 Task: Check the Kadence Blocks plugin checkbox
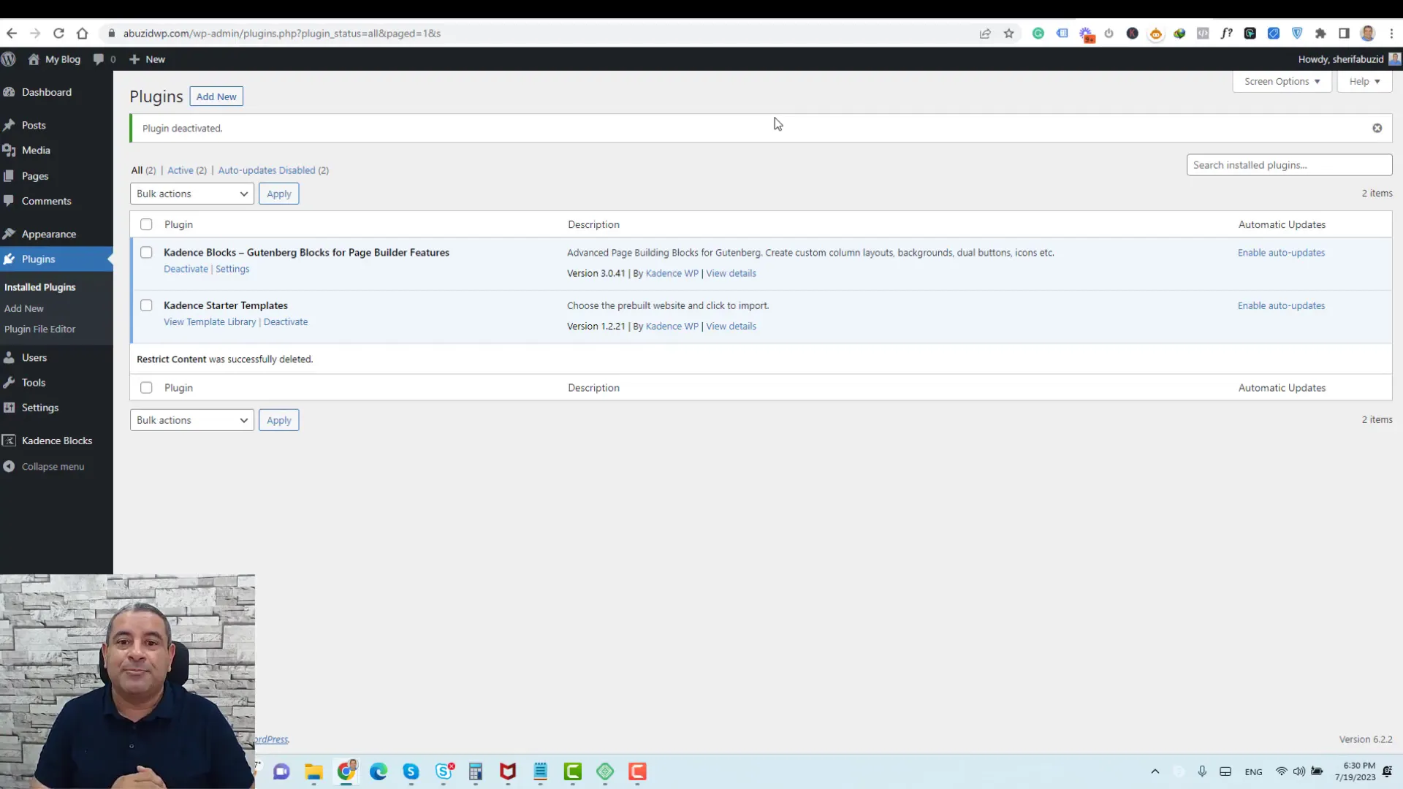point(146,253)
